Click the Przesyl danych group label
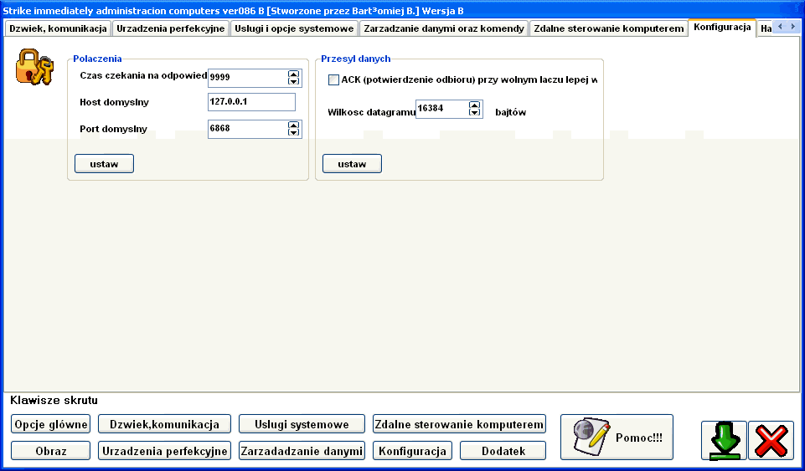Screen dimensions: 805x471 [x=356, y=59]
